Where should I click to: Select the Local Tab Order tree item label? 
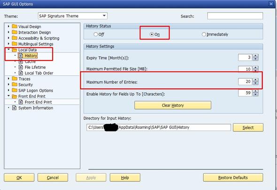tap(39, 73)
